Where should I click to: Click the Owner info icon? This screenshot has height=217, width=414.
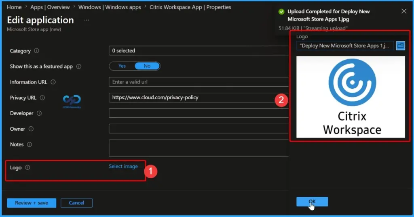point(31,129)
